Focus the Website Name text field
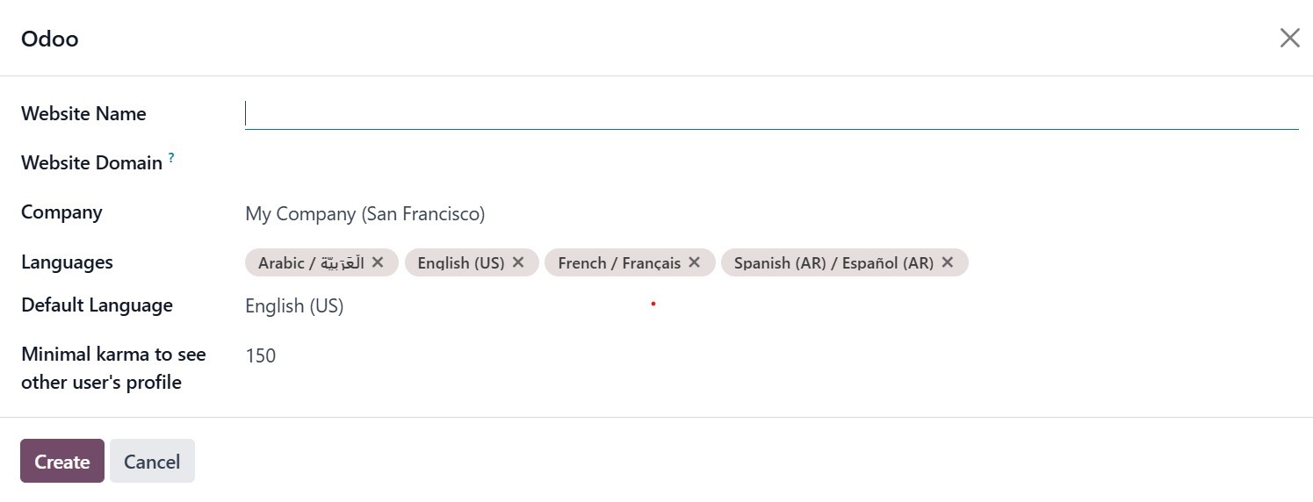1313x502 pixels. (x=771, y=114)
